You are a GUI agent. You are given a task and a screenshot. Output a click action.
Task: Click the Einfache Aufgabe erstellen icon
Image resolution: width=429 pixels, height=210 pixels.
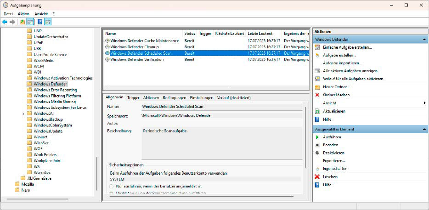[317, 47]
